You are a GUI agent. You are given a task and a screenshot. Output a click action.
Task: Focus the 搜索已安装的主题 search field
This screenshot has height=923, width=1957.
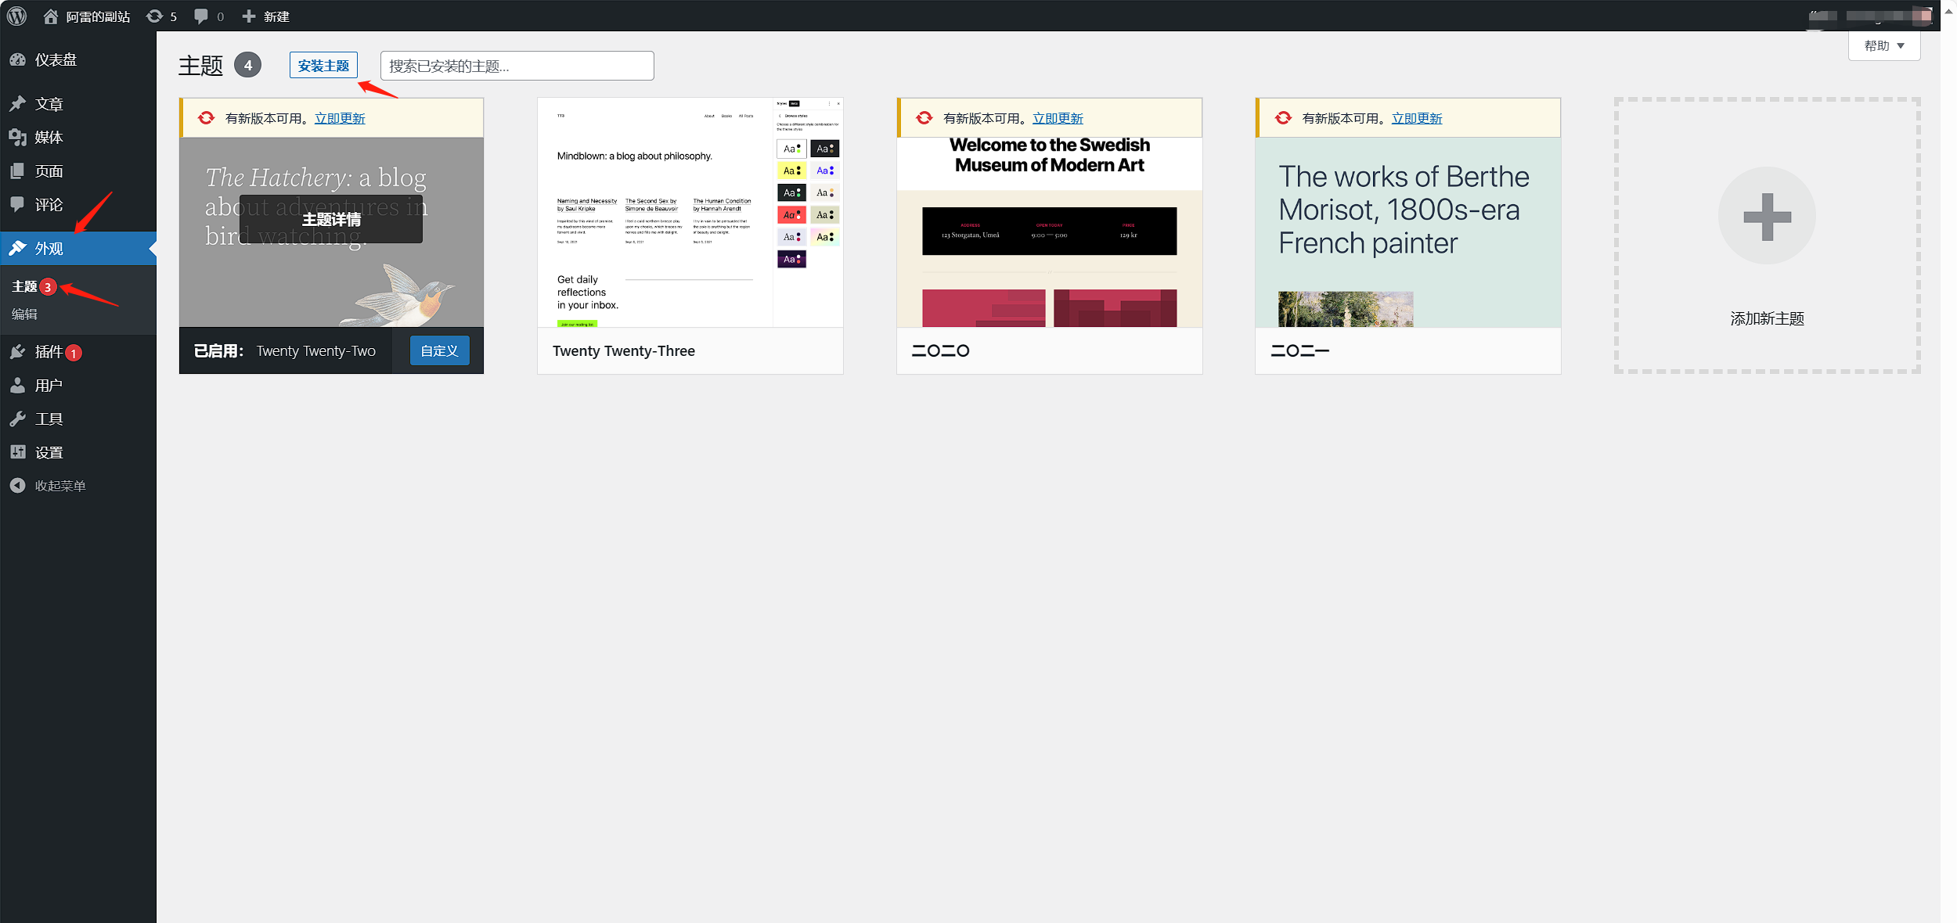click(517, 66)
